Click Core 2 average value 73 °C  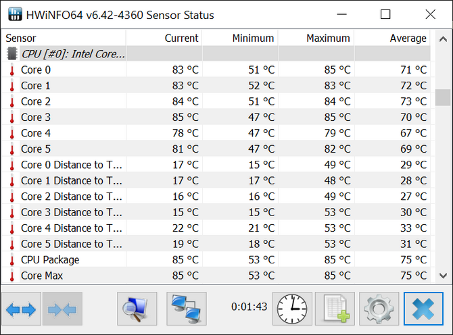click(413, 101)
